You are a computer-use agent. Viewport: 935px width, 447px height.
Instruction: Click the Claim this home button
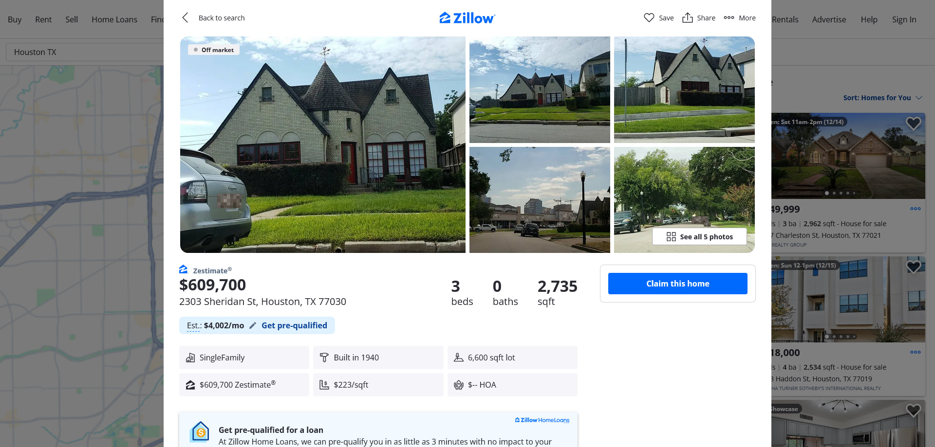pos(677,284)
